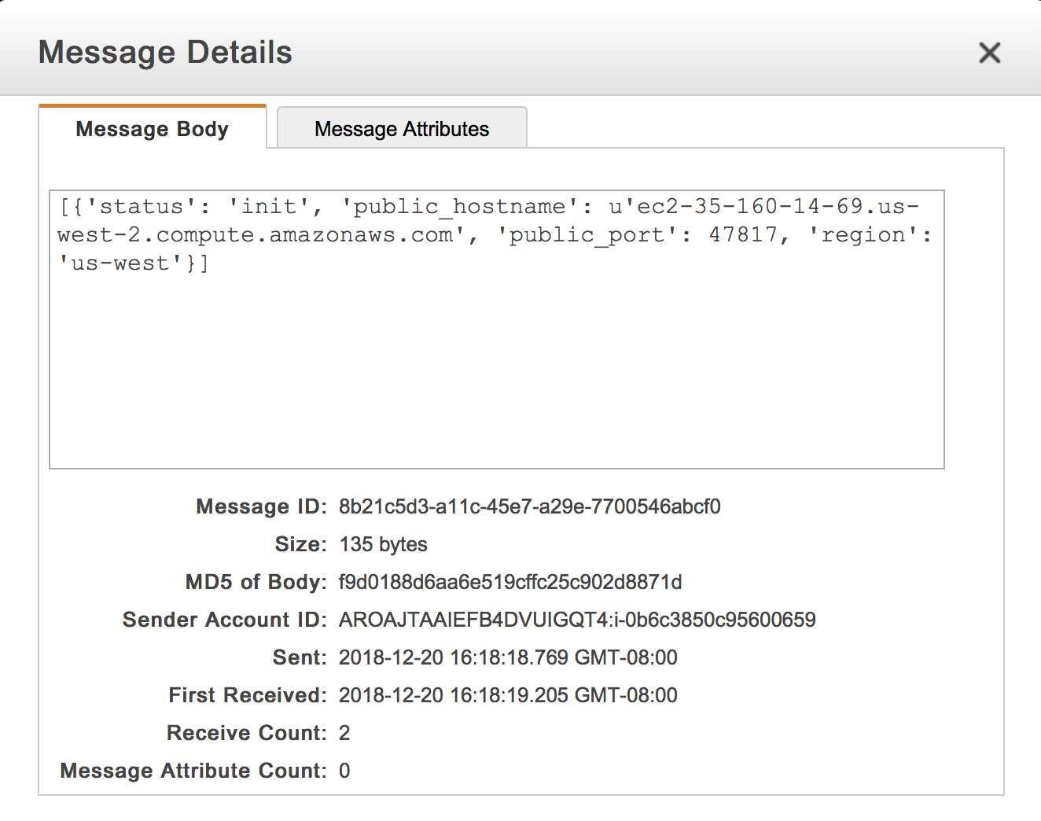
Task: Click the First Received label
Action: (x=247, y=695)
